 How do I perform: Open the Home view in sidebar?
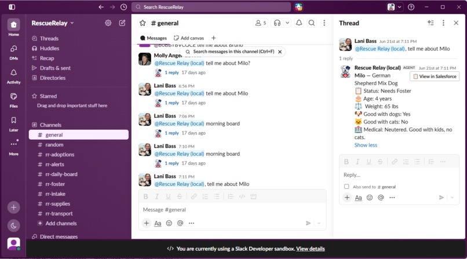pos(13,27)
